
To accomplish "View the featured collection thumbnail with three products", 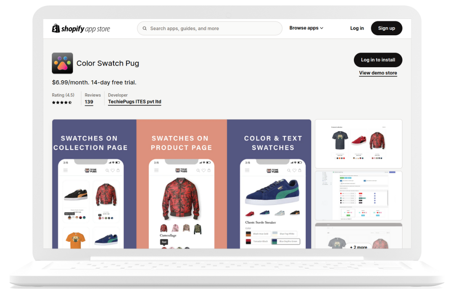I will coord(359,144).
